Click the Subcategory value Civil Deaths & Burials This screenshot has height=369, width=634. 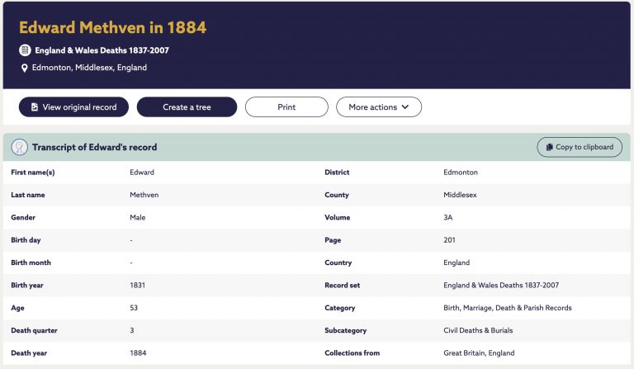point(478,330)
